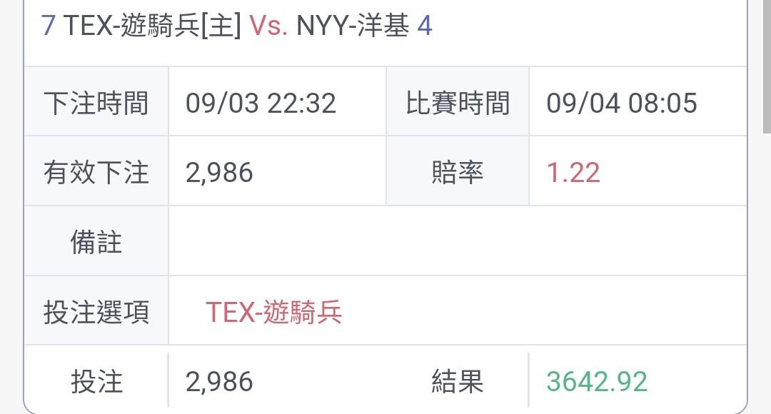This screenshot has width=771, height=414.
Task: Select the away score 4
Action: click(x=425, y=26)
